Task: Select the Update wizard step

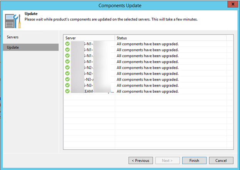Action: click(13, 47)
